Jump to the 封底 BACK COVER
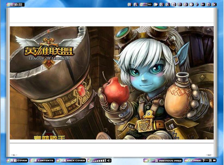The image size is (224, 165). click(x=71, y=161)
